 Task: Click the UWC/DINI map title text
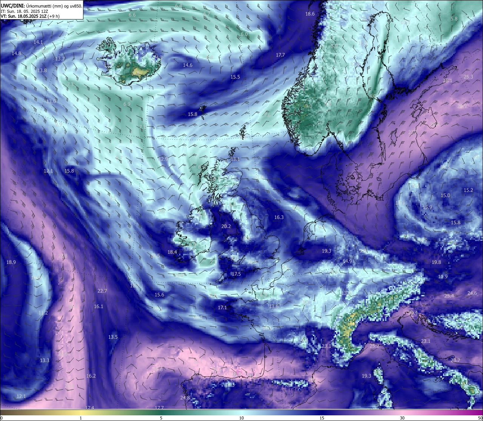(x=41, y=6)
